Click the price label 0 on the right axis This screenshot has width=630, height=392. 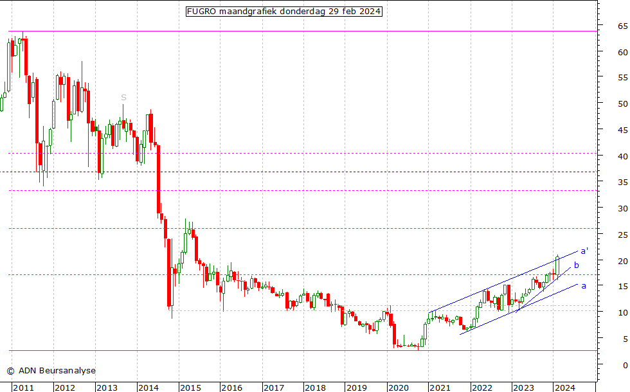pyautogui.click(x=625, y=365)
